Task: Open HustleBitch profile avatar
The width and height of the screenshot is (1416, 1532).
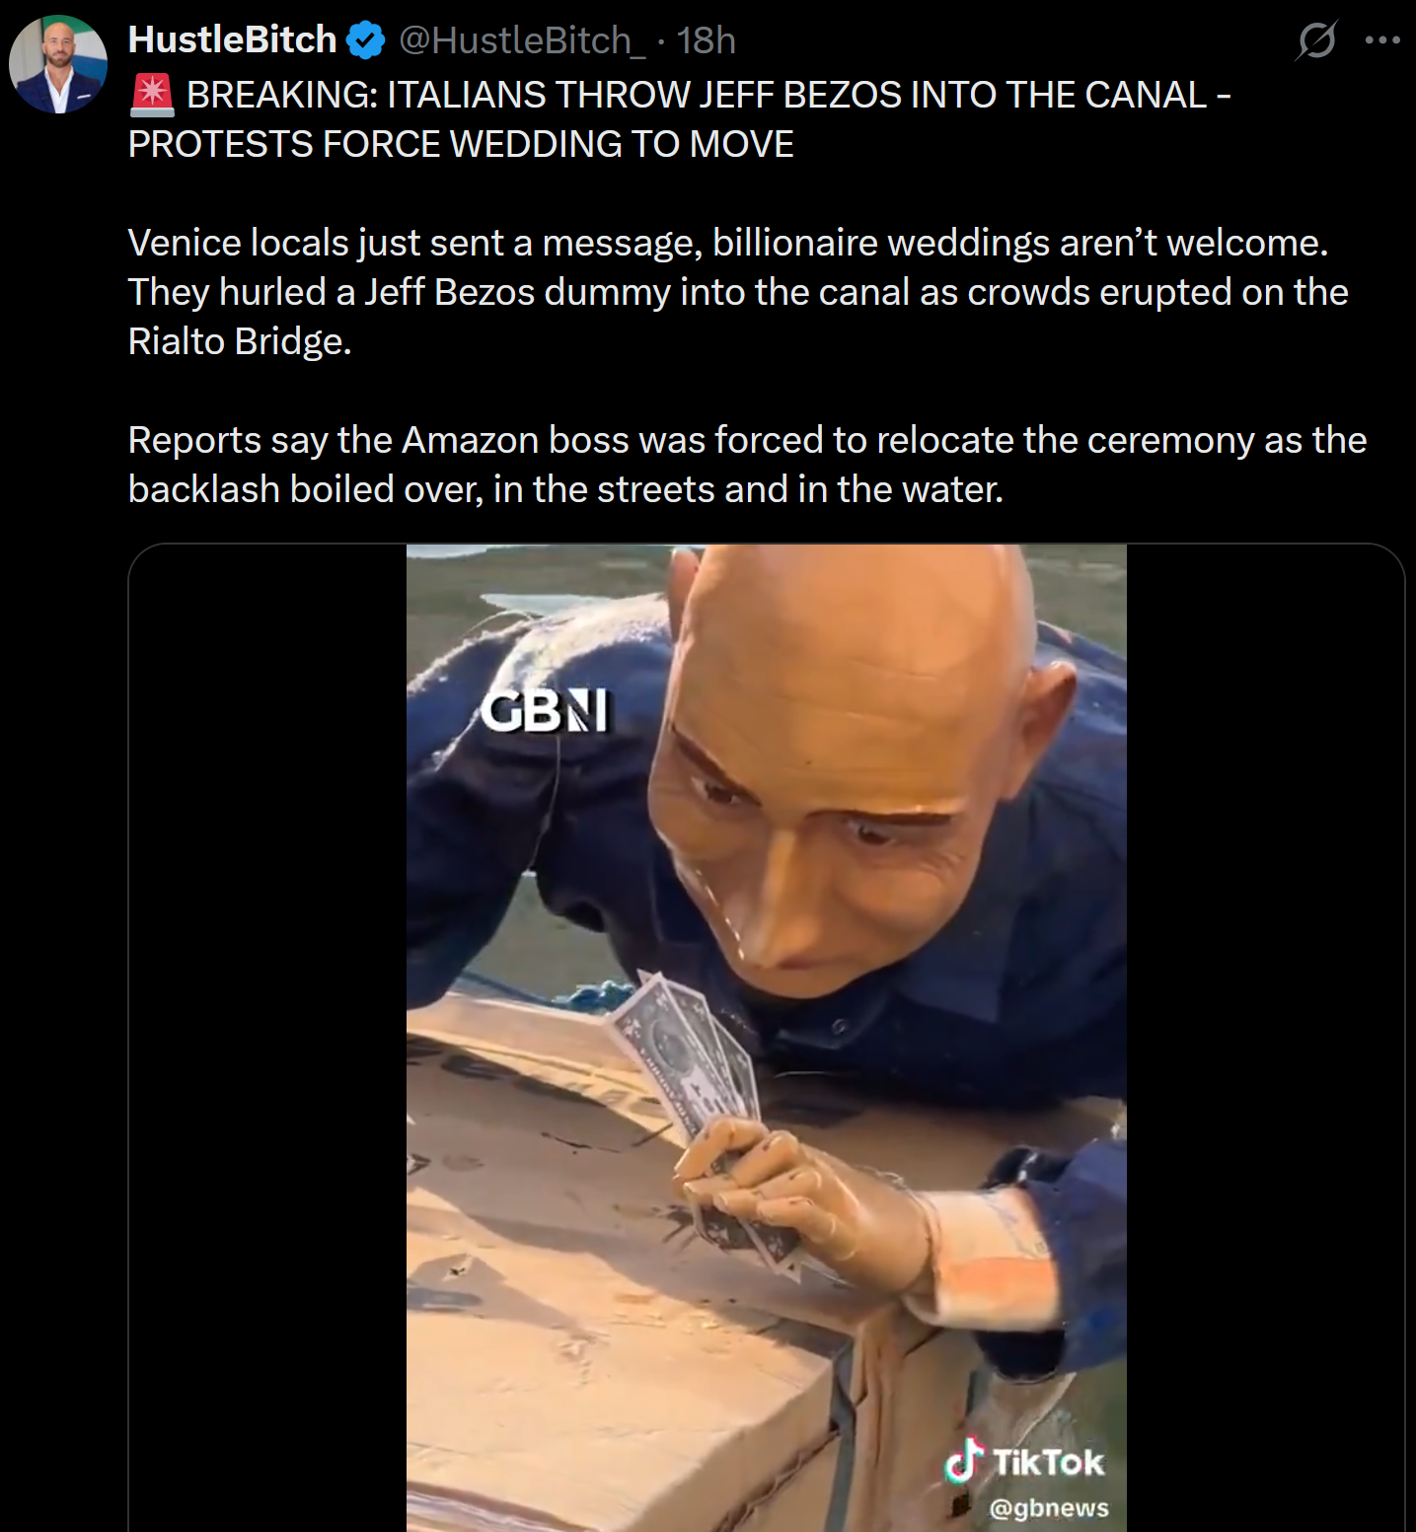Action: (58, 64)
